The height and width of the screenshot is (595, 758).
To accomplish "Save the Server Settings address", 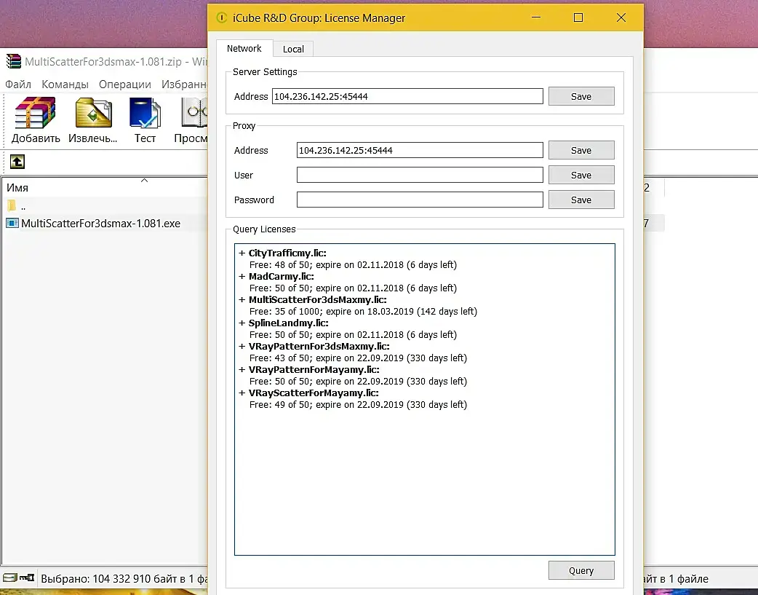I will [581, 96].
